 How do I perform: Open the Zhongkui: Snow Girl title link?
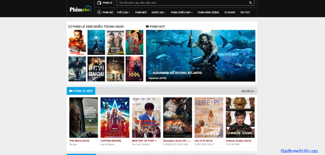coord(177,141)
